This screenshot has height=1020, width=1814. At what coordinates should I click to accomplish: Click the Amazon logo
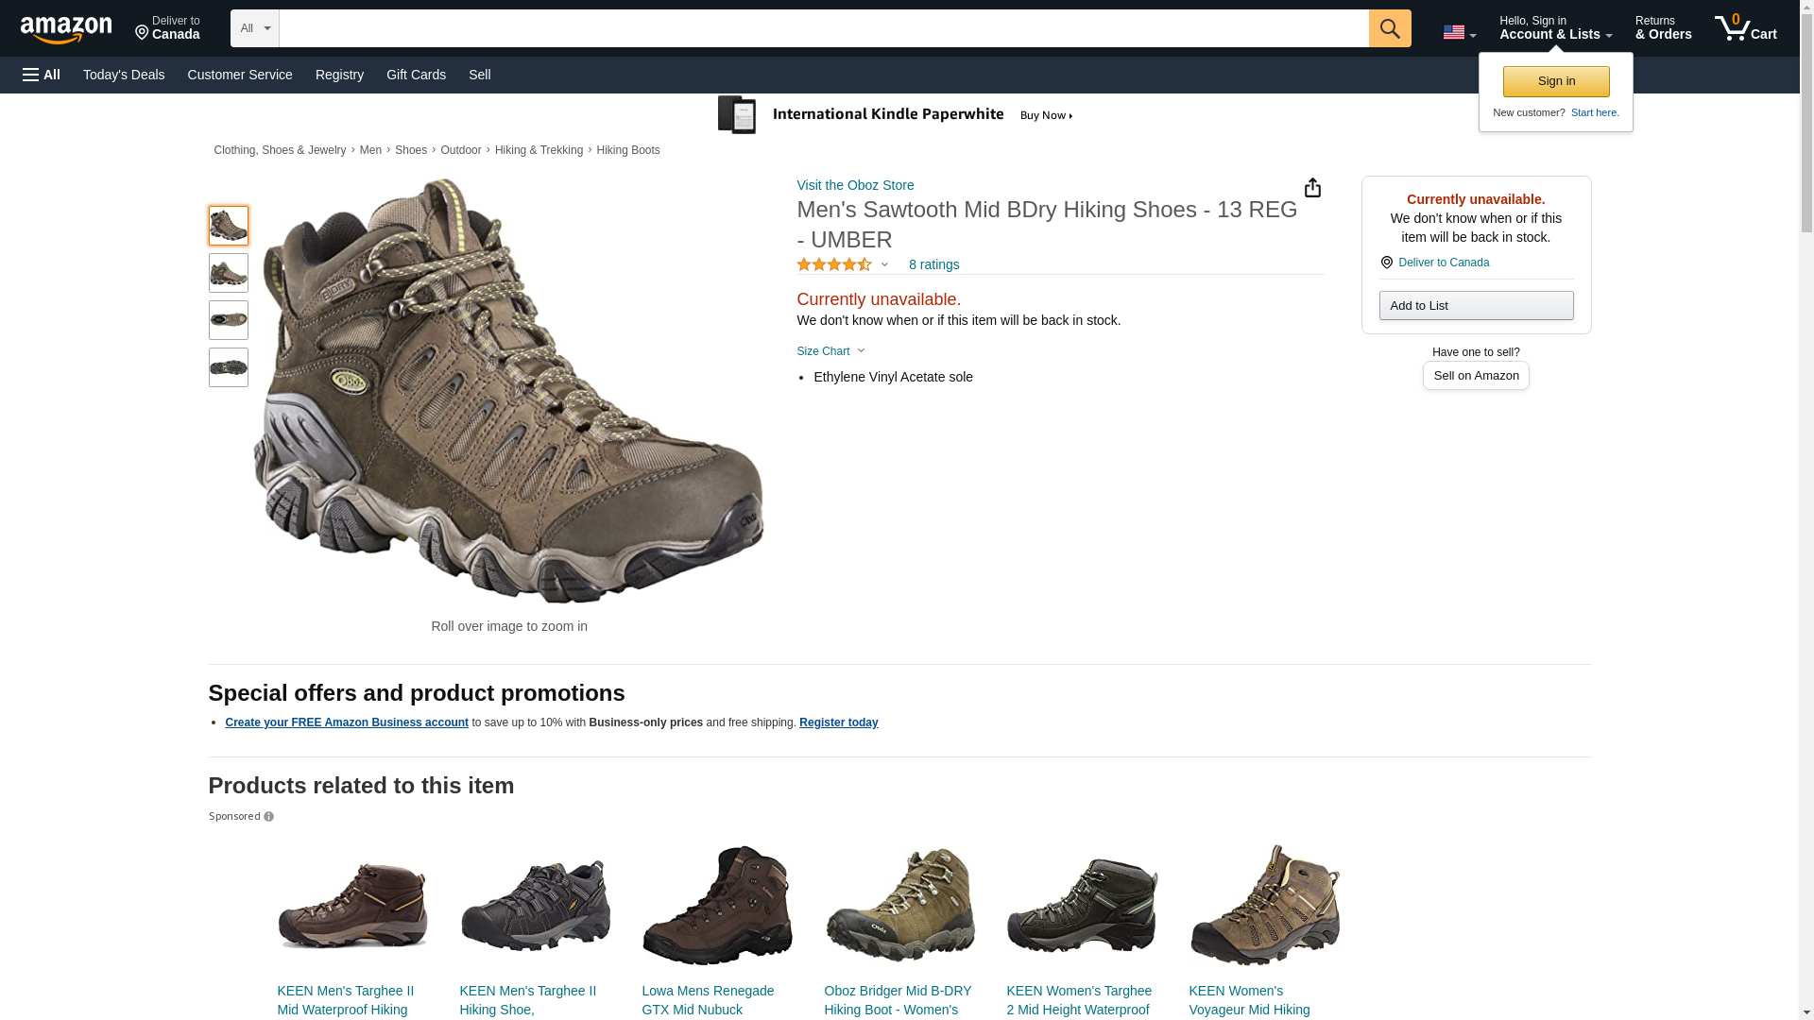pyautogui.click(x=66, y=29)
